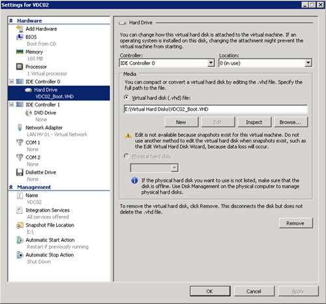The image size is (326, 304).
Task: Click the DVD Drive disc icon
Action: click(x=29, y=113)
